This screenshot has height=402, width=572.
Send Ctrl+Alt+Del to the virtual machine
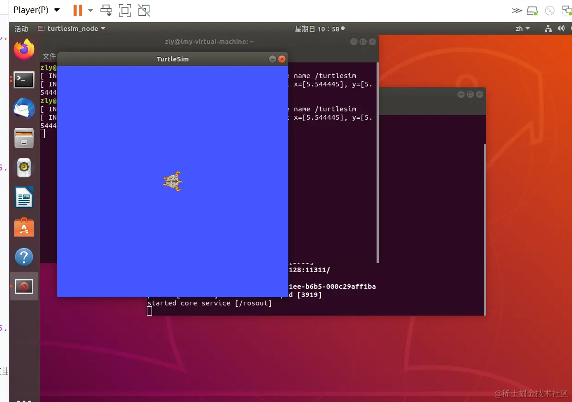coord(106,10)
